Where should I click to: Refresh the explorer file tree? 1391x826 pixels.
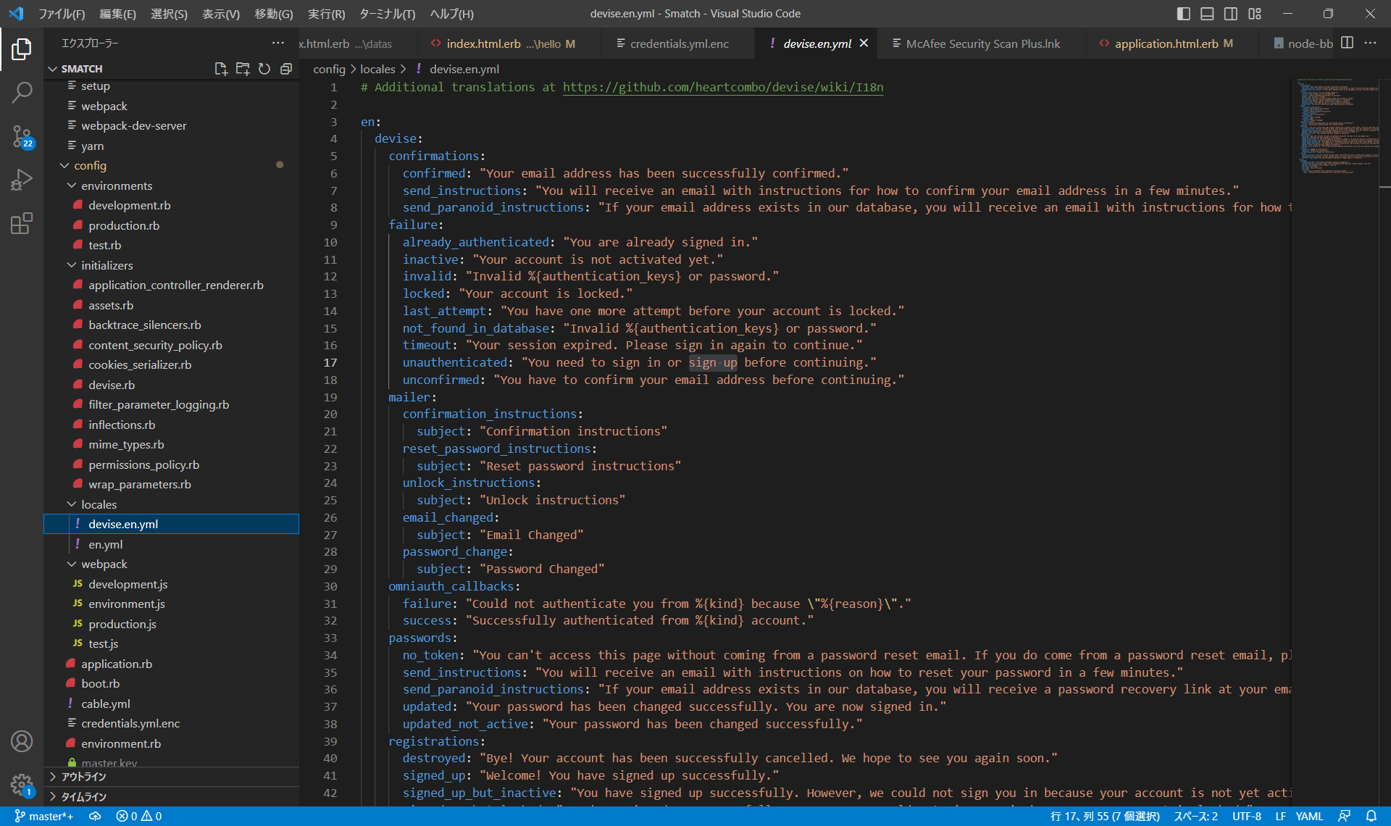tap(264, 69)
